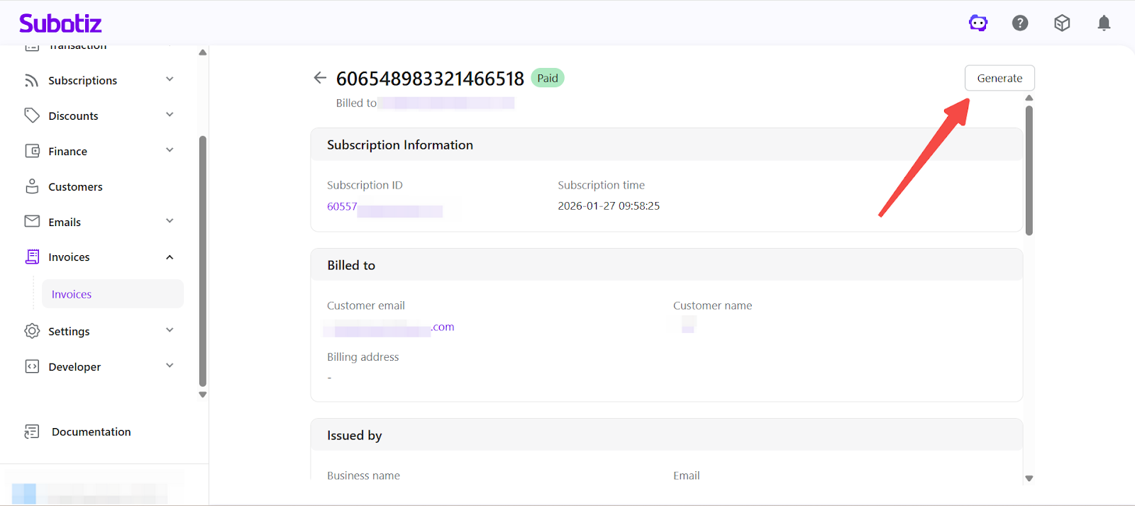Click the cube package icon in header
Screen dimensions: 1135x506
(1062, 23)
